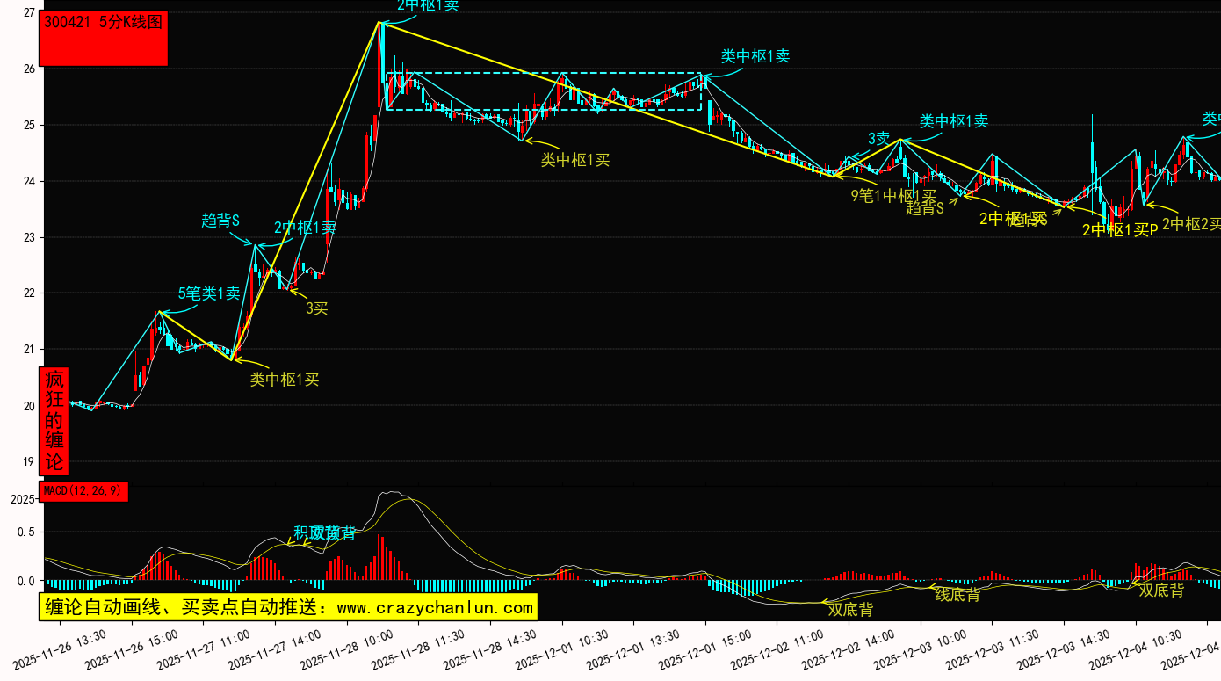The width and height of the screenshot is (1221, 681).
Task: Click the 2中枢2买 buy point label
Action: pyautogui.click(x=1190, y=224)
